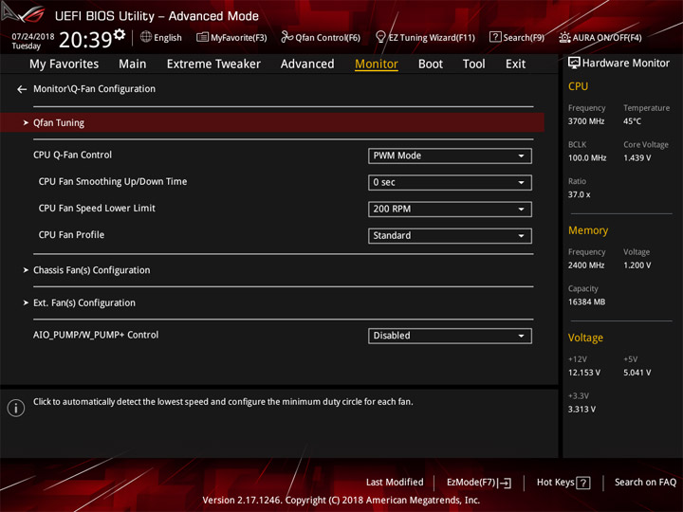The width and height of the screenshot is (683, 512).
Task: Open CPU Fan Profile Standard dropdown
Action: 450,235
